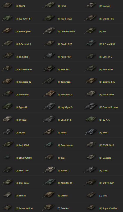Click the BZ-176 green tank icon
Image resolution: width=123 pixels, height=212 pixels.
(x=91, y=119)
